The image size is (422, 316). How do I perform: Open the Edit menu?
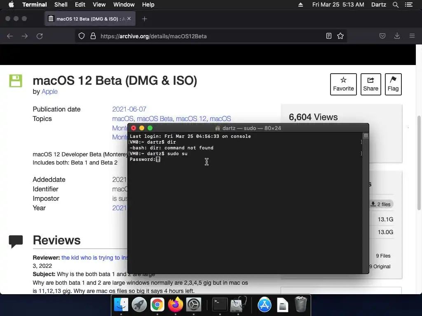80,5
